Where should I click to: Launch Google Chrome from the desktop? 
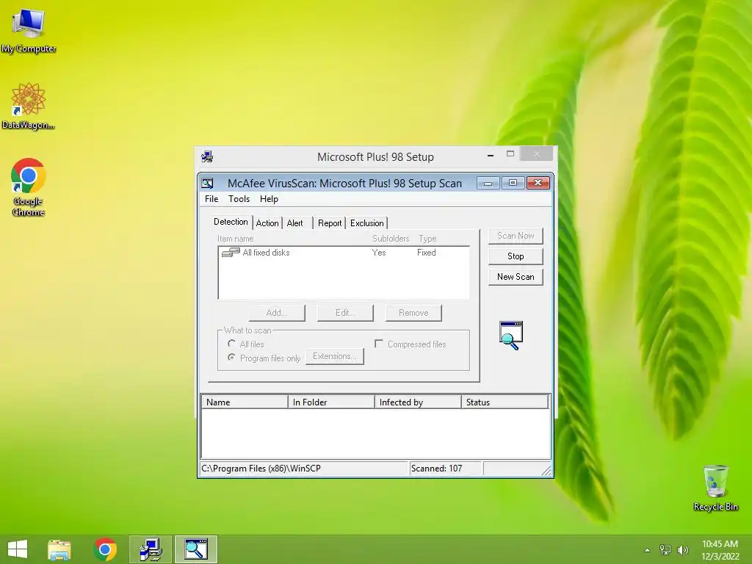(29, 187)
